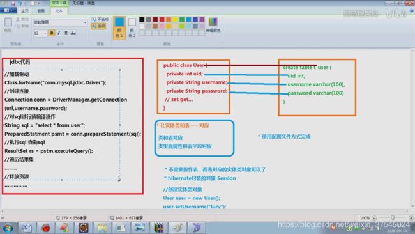415x234 pixels.
Task: Open the brown square app taskbar icon
Action: (x=84, y=228)
